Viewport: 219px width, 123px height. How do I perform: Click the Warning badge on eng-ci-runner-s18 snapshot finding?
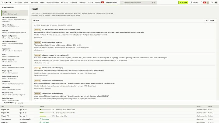click(37, 81)
